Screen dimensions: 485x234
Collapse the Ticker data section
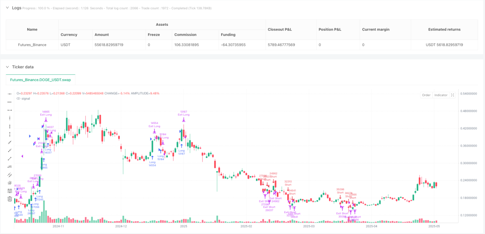tap(7, 67)
